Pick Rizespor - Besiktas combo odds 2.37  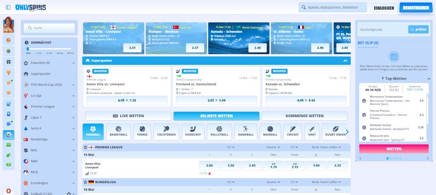pyautogui.click(x=195, y=48)
